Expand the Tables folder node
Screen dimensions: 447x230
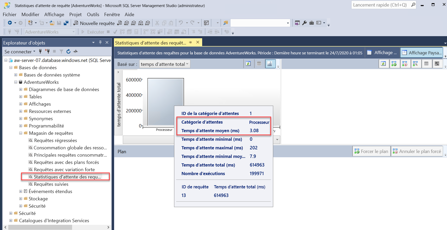coord(21,97)
